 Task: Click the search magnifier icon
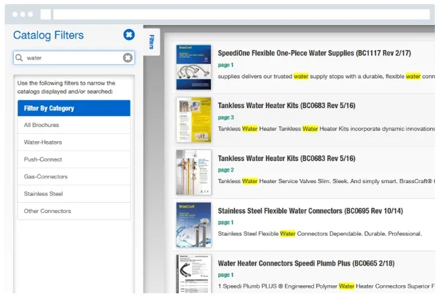pos(19,58)
